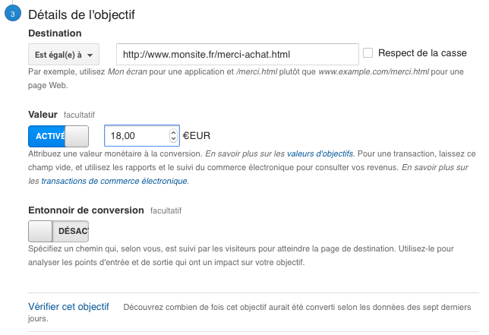Screen dimensions: 489x335
Task: Decrease the value with the down stepper arrow
Action: click(173, 140)
